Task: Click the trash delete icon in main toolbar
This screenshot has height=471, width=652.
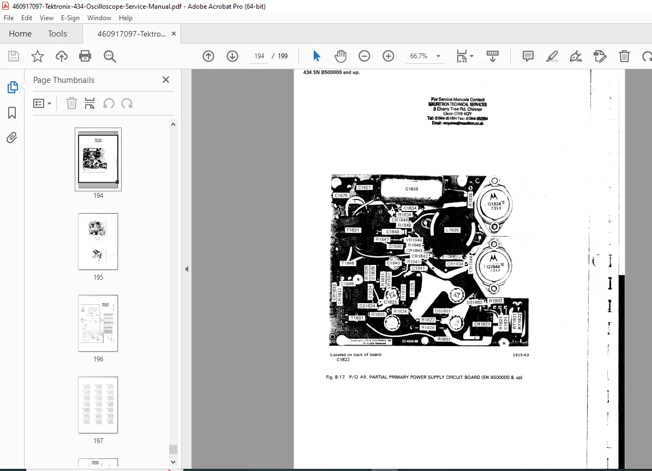Action: click(x=624, y=56)
